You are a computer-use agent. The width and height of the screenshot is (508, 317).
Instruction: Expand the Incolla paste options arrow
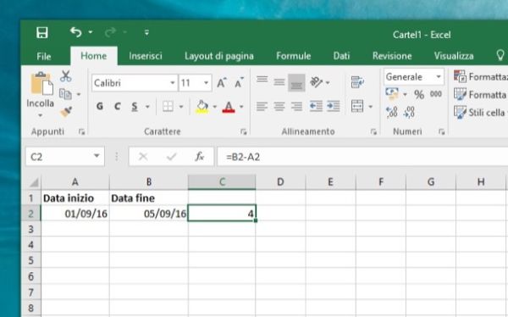click(40, 115)
